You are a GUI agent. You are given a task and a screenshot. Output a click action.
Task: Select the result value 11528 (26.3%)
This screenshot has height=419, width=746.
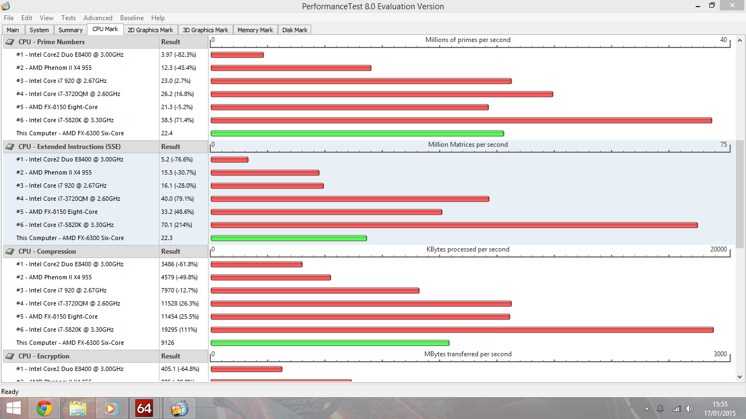pyautogui.click(x=180, y=303)
